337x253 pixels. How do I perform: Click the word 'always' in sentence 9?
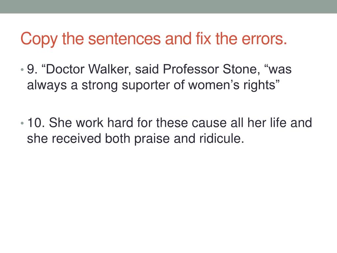point(47,85)
